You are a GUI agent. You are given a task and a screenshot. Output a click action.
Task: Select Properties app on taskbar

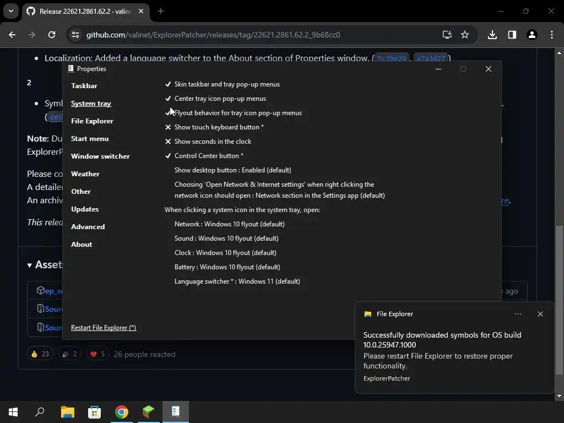[x=176, y=412]
